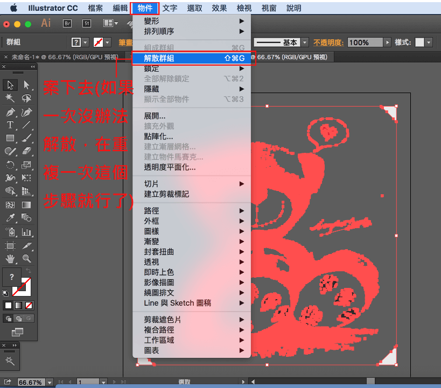Select the Selection tool arrow
Viewport: 441px width, 388px height.
pos(10,85)
